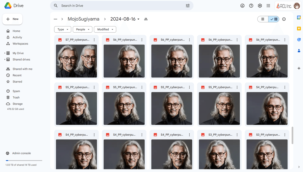Open Contacts side panel icon

point(299,51)
